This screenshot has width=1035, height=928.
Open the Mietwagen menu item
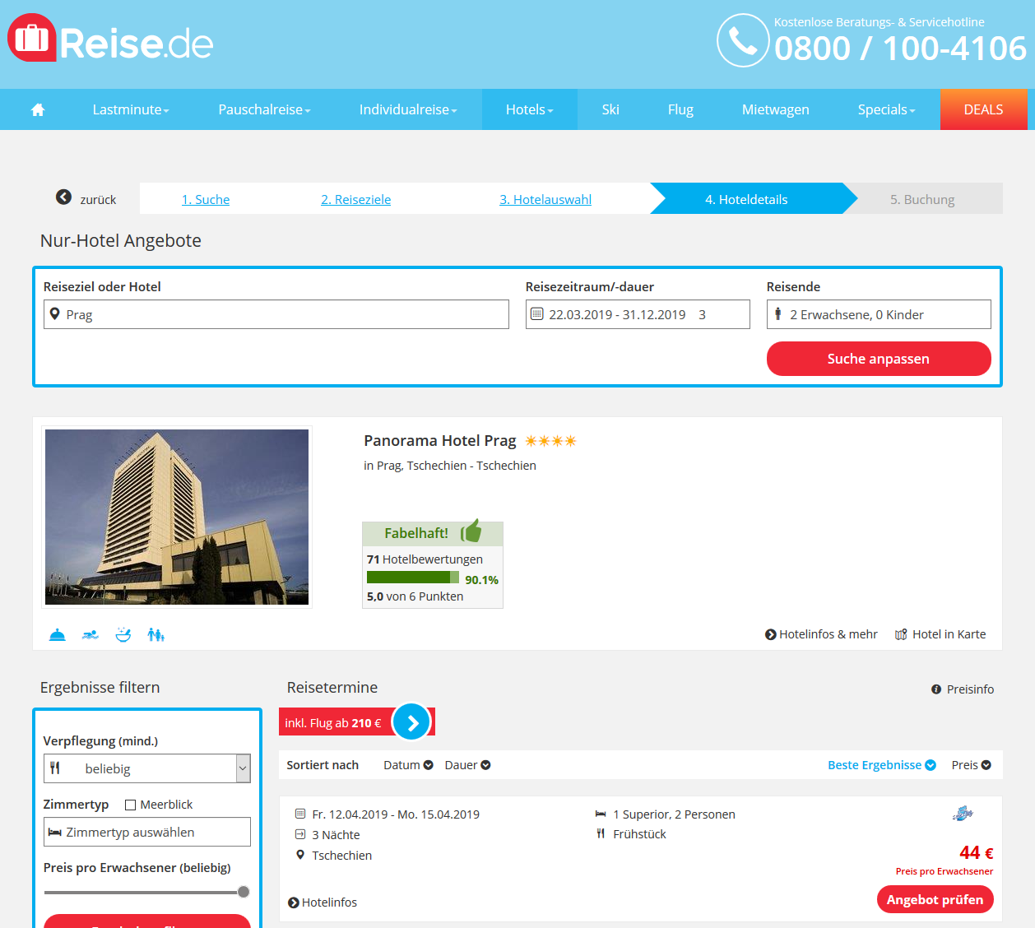pyautogui.click(x=776, y=109)
